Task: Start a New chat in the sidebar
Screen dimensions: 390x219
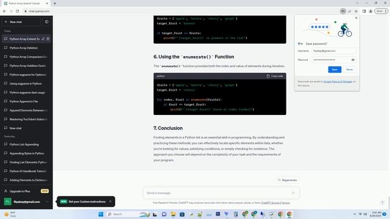Action: click(21, 22)
